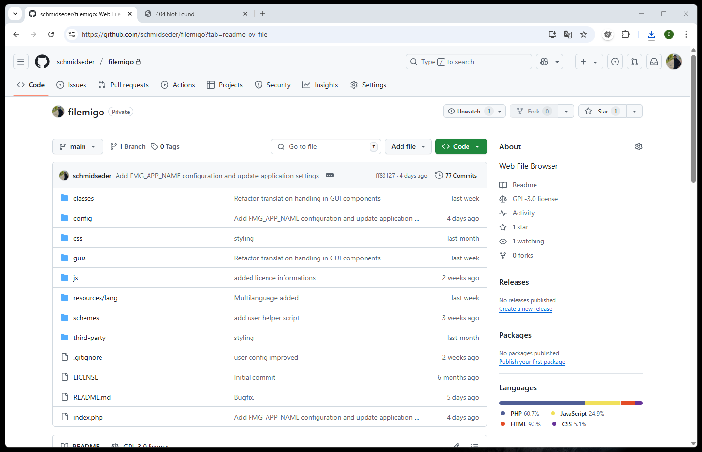Click the browser reload button
The width and height of the screenshot is (702, 452).
51,34
